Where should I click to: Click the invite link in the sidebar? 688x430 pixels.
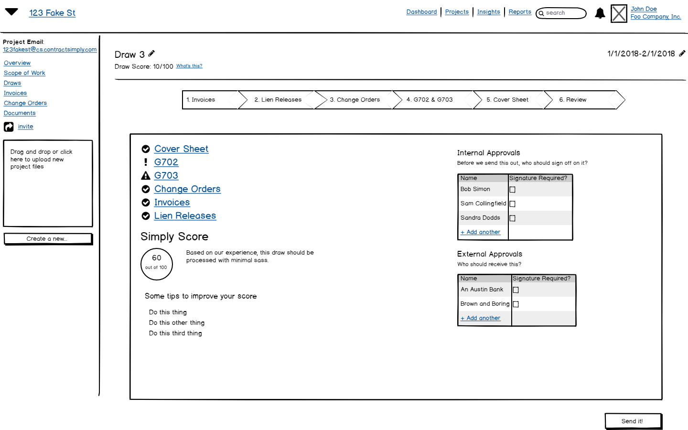[x=25, y=127]
